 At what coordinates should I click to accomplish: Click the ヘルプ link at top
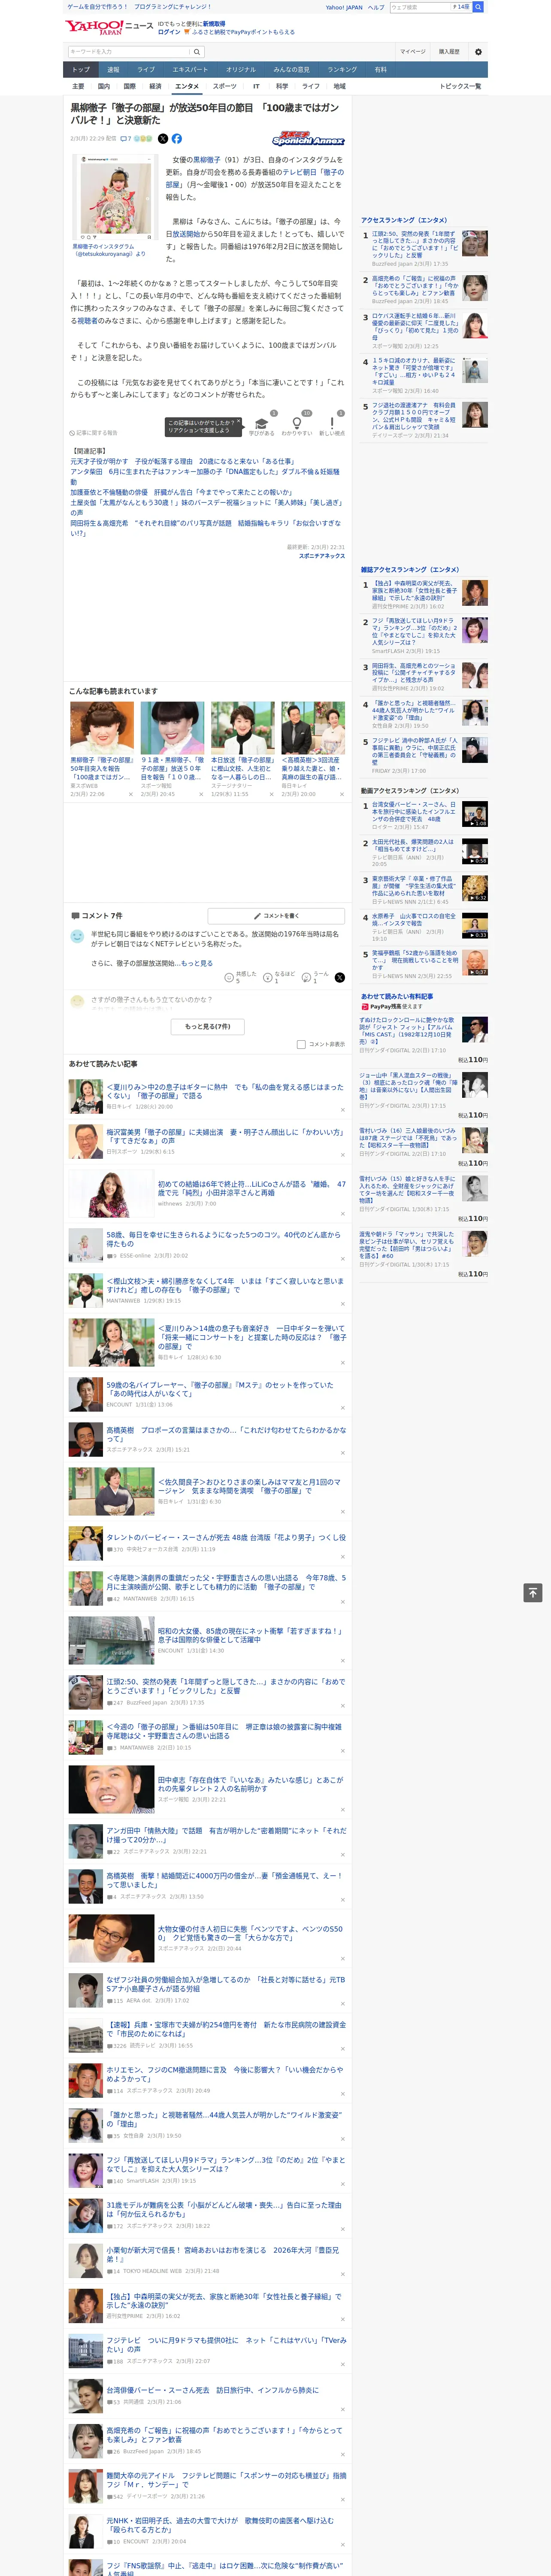coord(376,7)
